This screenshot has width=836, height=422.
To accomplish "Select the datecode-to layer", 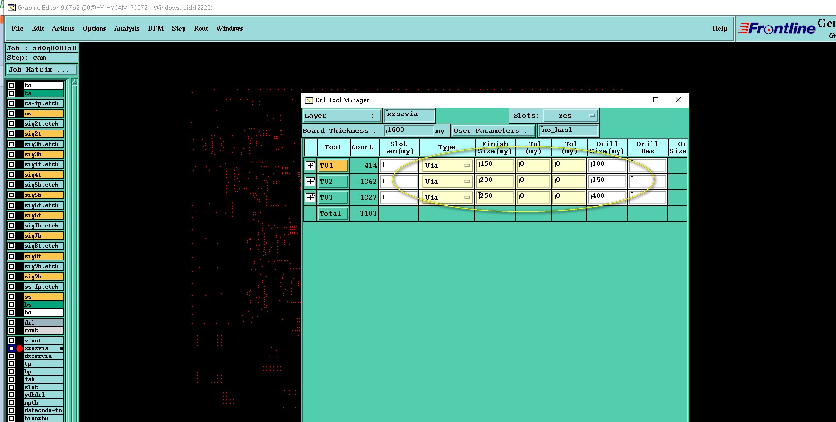I will [44, 410].
